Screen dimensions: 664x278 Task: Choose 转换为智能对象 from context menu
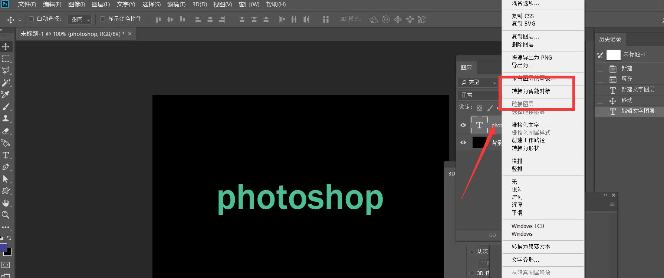(531, 91)
